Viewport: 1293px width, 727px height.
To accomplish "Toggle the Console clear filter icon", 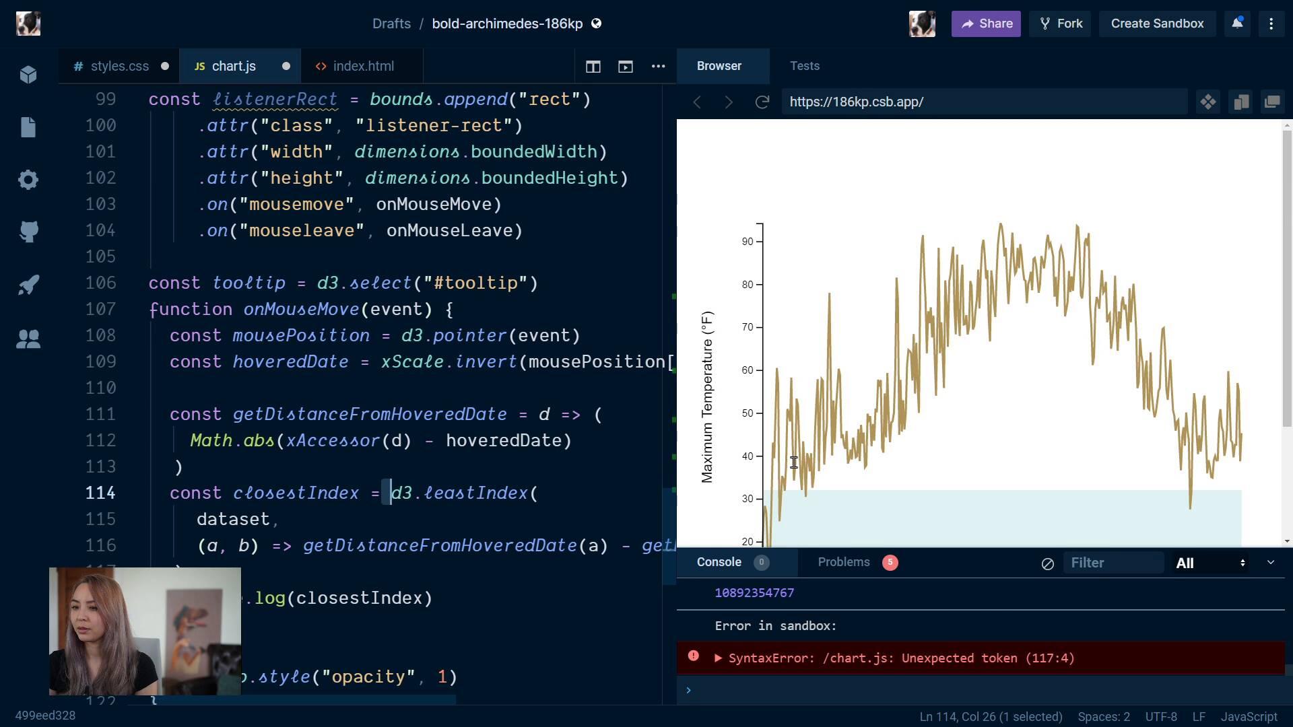I will [x=1048, y=563].
